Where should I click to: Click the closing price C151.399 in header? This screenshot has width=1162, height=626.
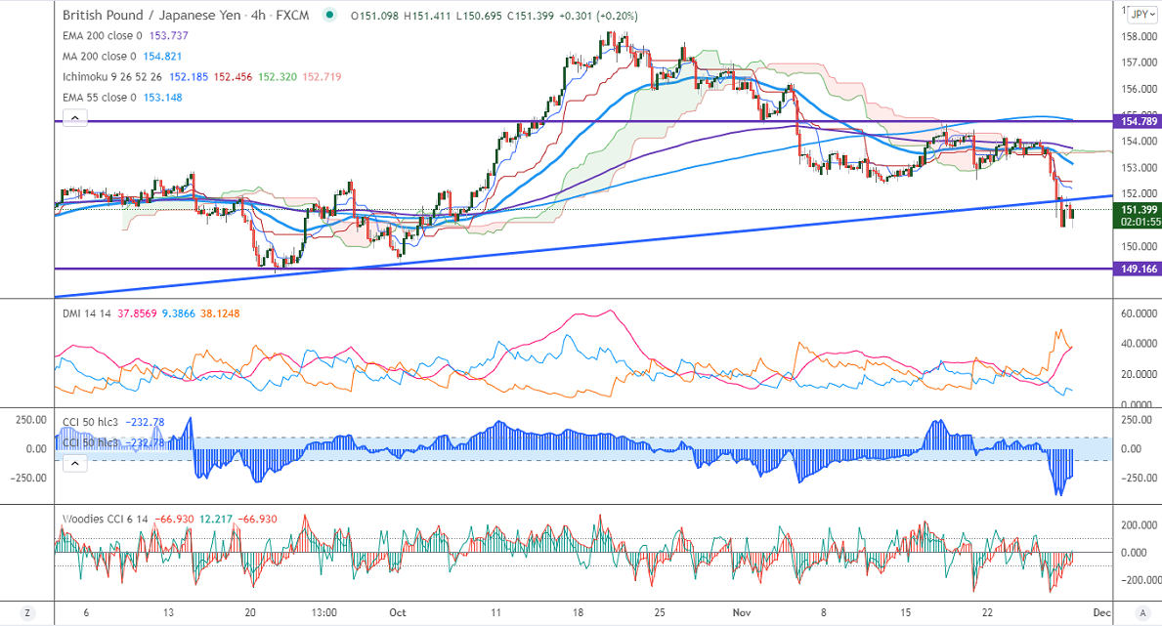pyautogui.click(x=530, y=16)
